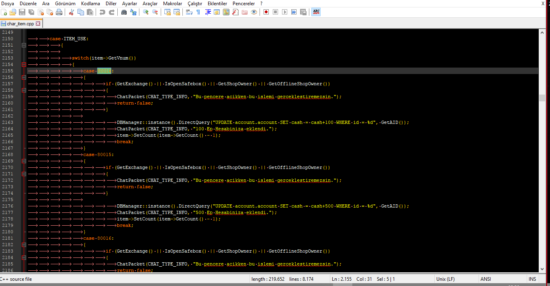Redo the edit via toolbar arrow
This screenshot has height=286, width=550.
coord(112,12)
